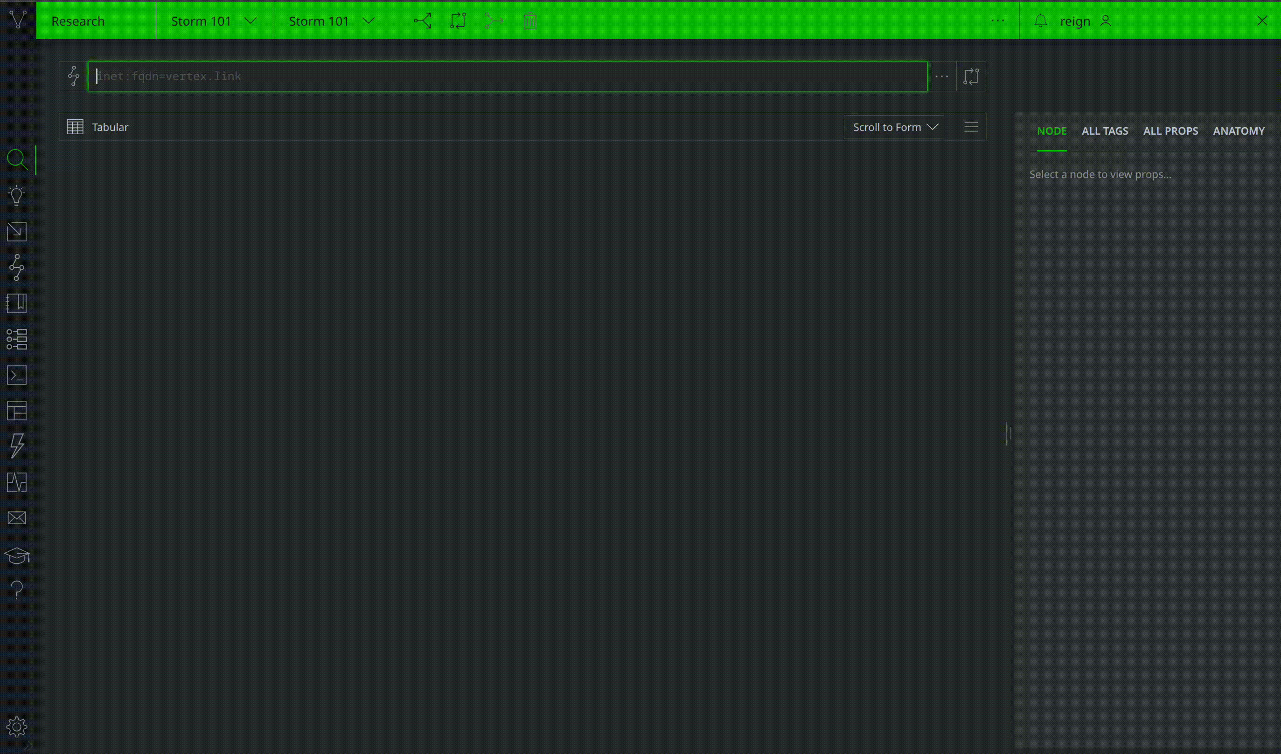1281x754 pixels.
Task: Open the query bar ellipsis options
Action: pos(941,76)
